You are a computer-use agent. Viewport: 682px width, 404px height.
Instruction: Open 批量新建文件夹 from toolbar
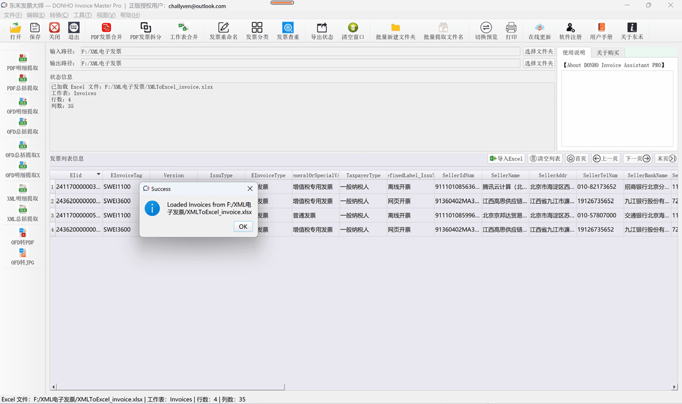point(396,31)
